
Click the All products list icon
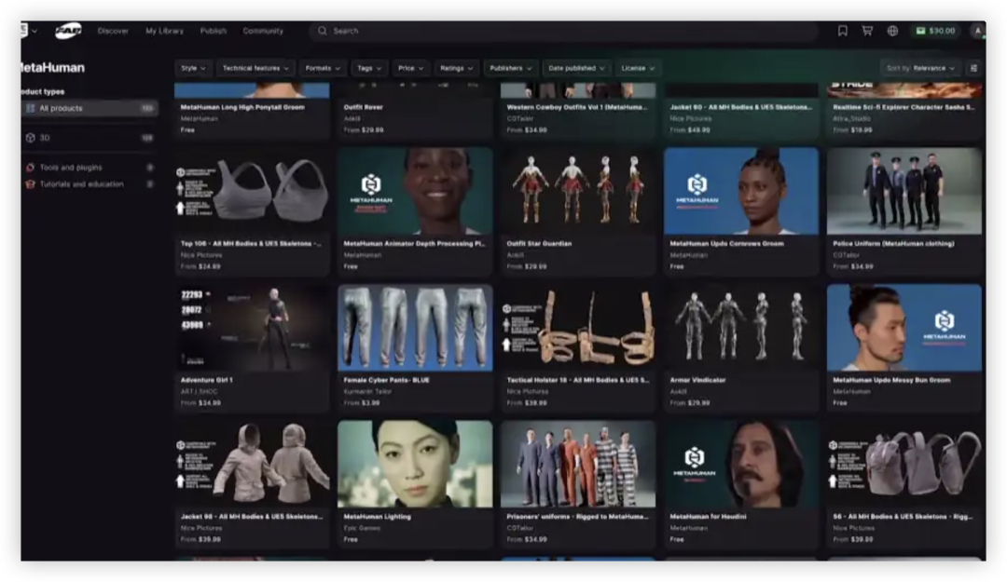click(x=30, y=108)
